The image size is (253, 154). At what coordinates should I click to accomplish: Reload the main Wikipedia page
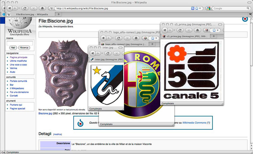(x=25, y=8)
